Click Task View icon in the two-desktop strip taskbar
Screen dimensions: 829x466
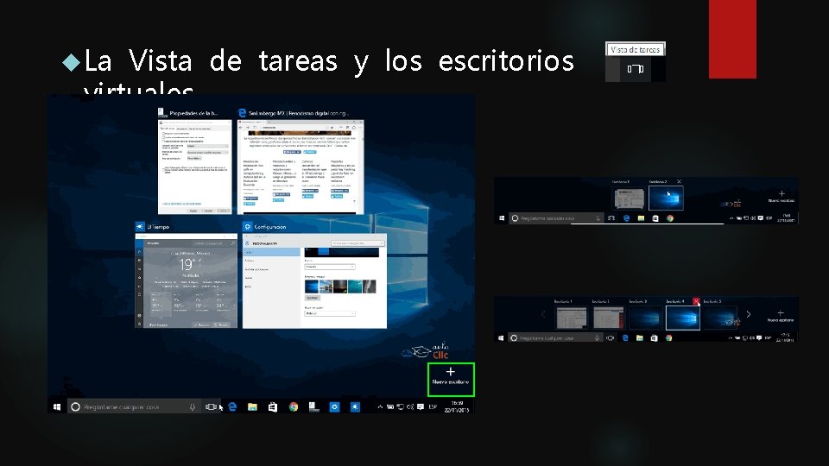tap(611, 218)
